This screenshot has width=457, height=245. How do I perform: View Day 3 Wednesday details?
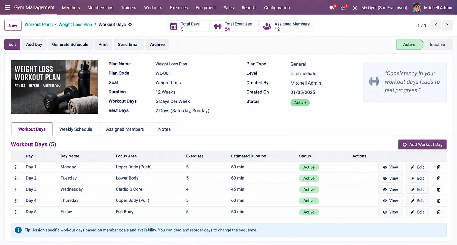pyautogui.click(x=390, y=189)
